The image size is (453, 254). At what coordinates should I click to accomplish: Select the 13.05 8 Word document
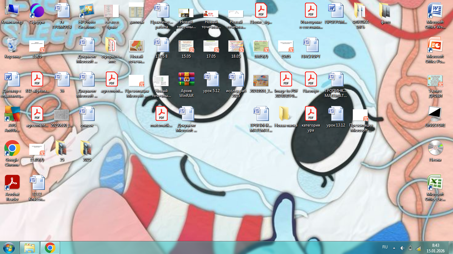[162, 48]
